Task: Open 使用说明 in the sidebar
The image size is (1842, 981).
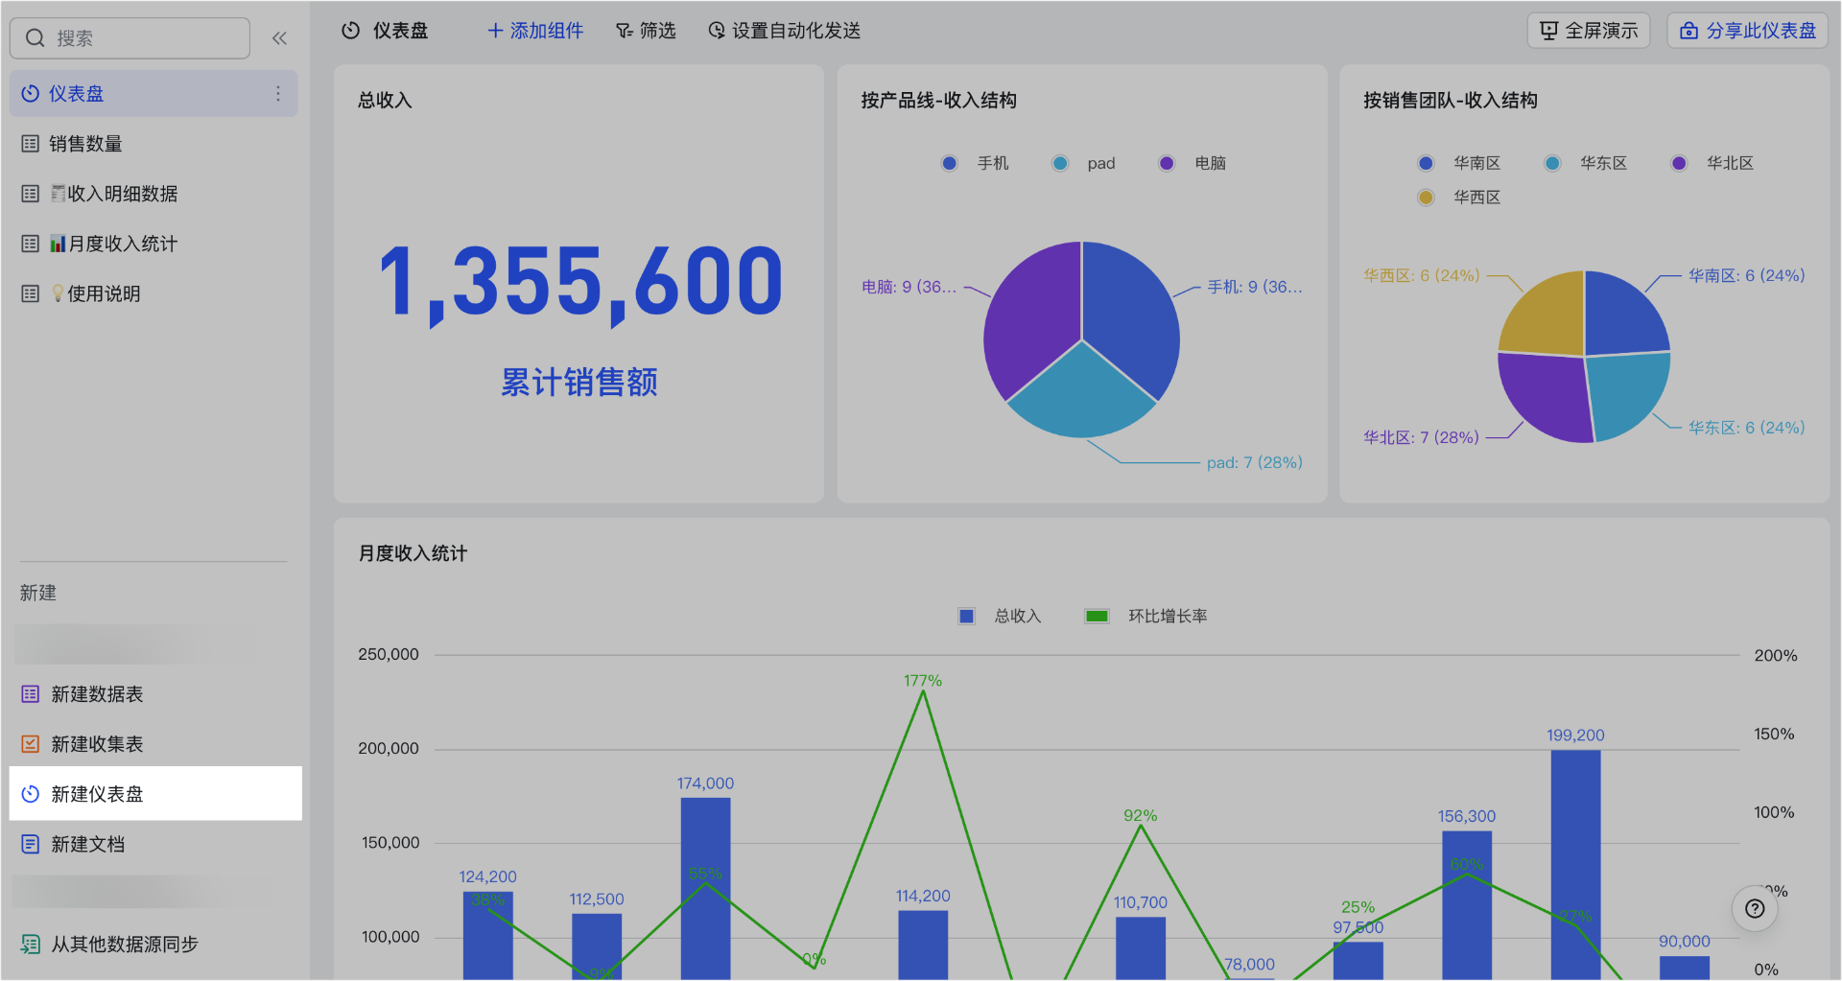Action: [153, 293]
